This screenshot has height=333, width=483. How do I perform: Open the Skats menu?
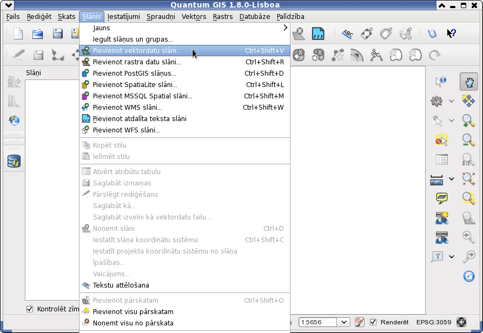67,17
